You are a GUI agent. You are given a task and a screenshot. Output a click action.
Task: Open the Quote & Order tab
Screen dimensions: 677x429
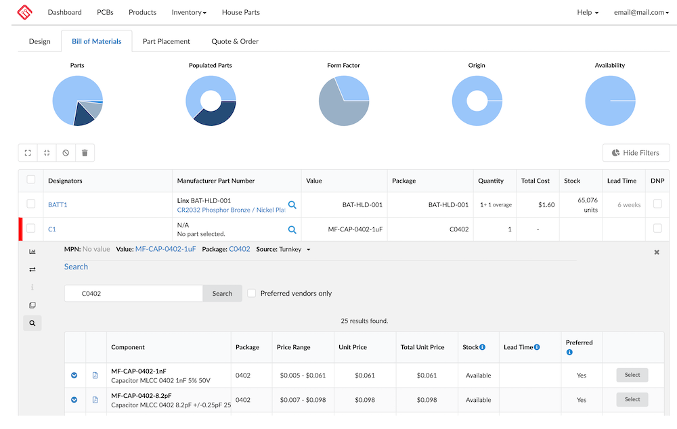point(235,41)
